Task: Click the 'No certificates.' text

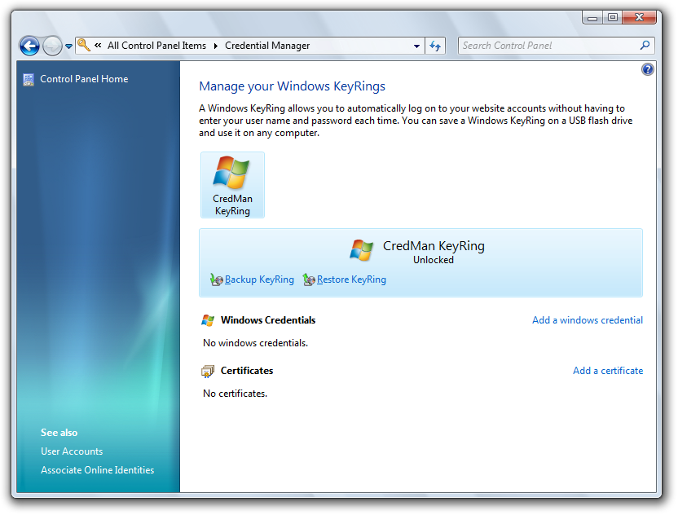Action: click(x=236, y=394)
